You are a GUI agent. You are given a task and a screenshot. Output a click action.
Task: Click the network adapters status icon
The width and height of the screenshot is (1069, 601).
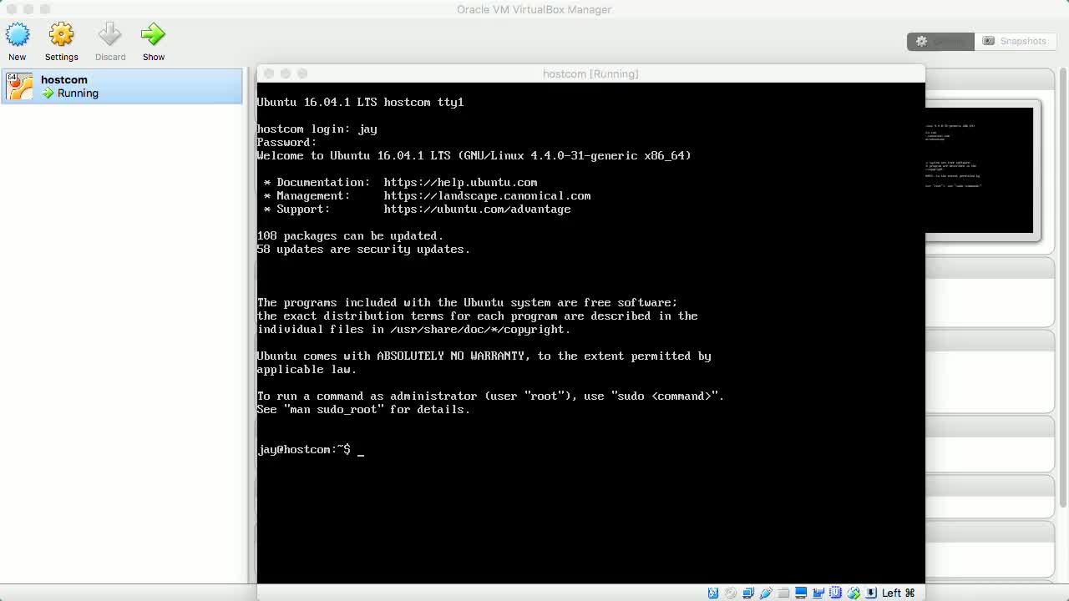748,593
